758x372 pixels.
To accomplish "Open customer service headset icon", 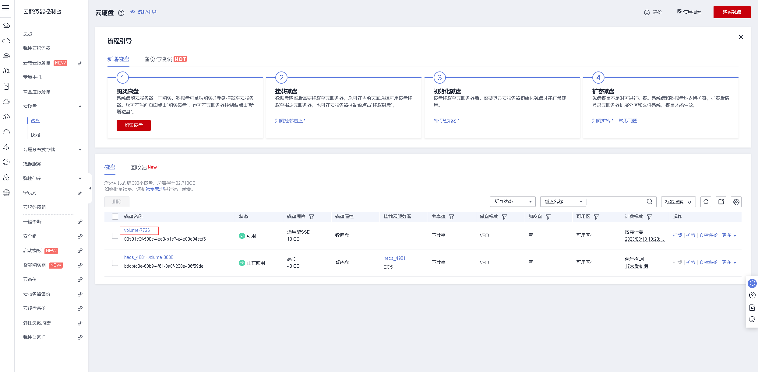I will point(752,283).
